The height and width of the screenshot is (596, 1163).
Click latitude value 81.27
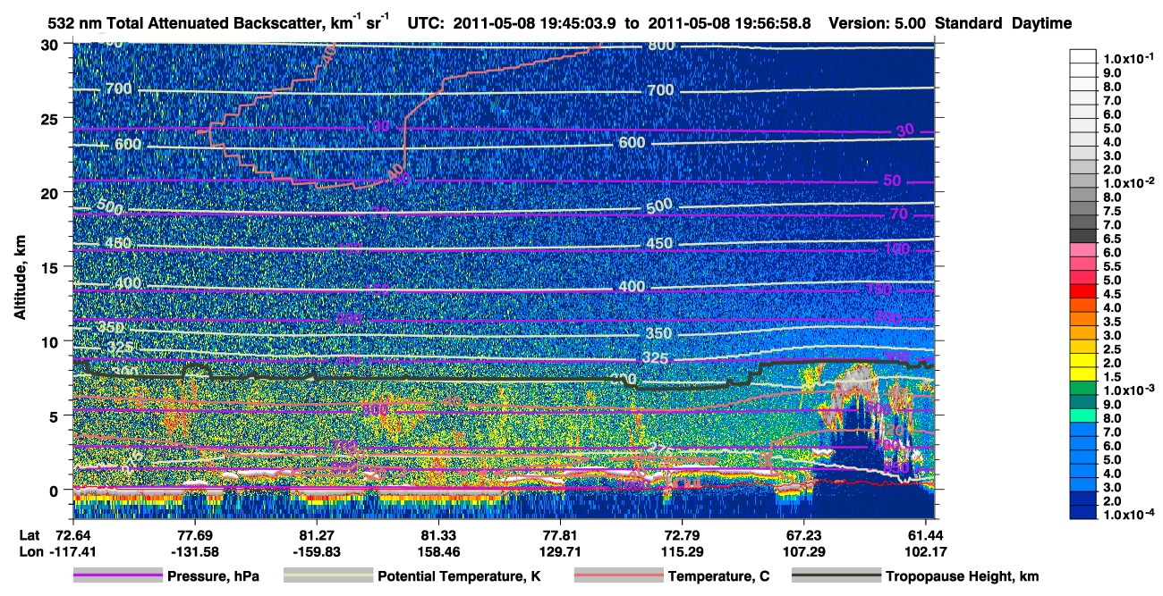click(317, 534)
